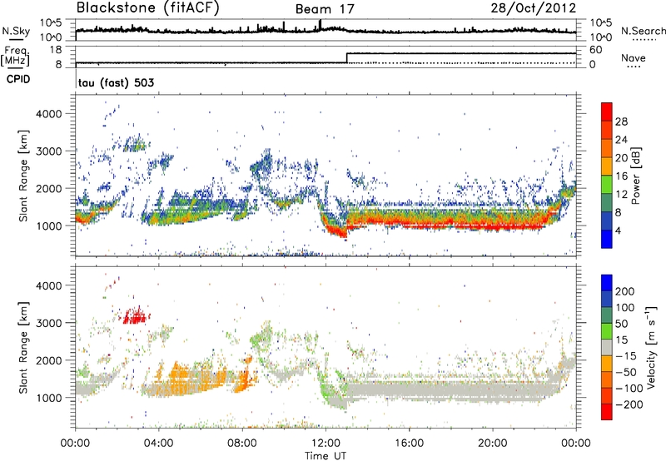666x461 pixels.
Task: Click the "Beam 17" label
Action: click(x=325, y=9)
